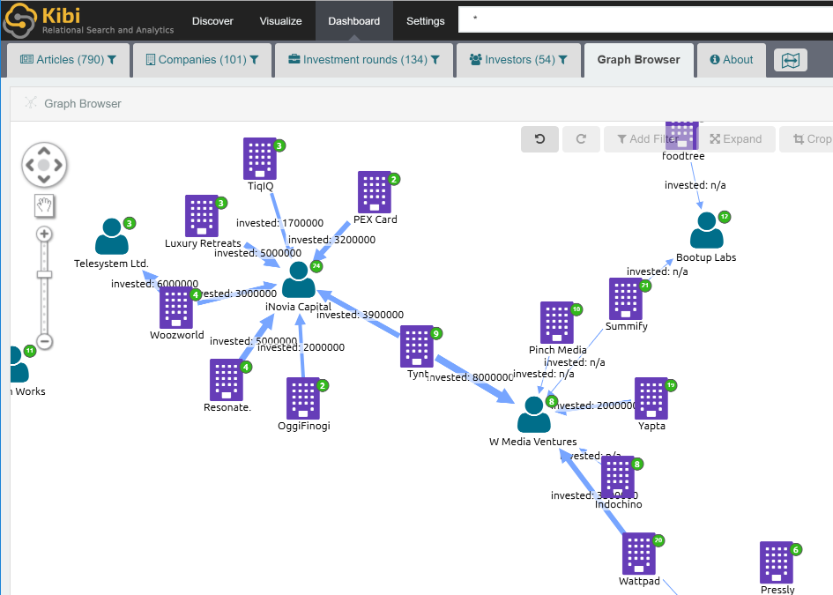Click the Crop button
This screenshot has height=595, width=833.
click(807, 139)
